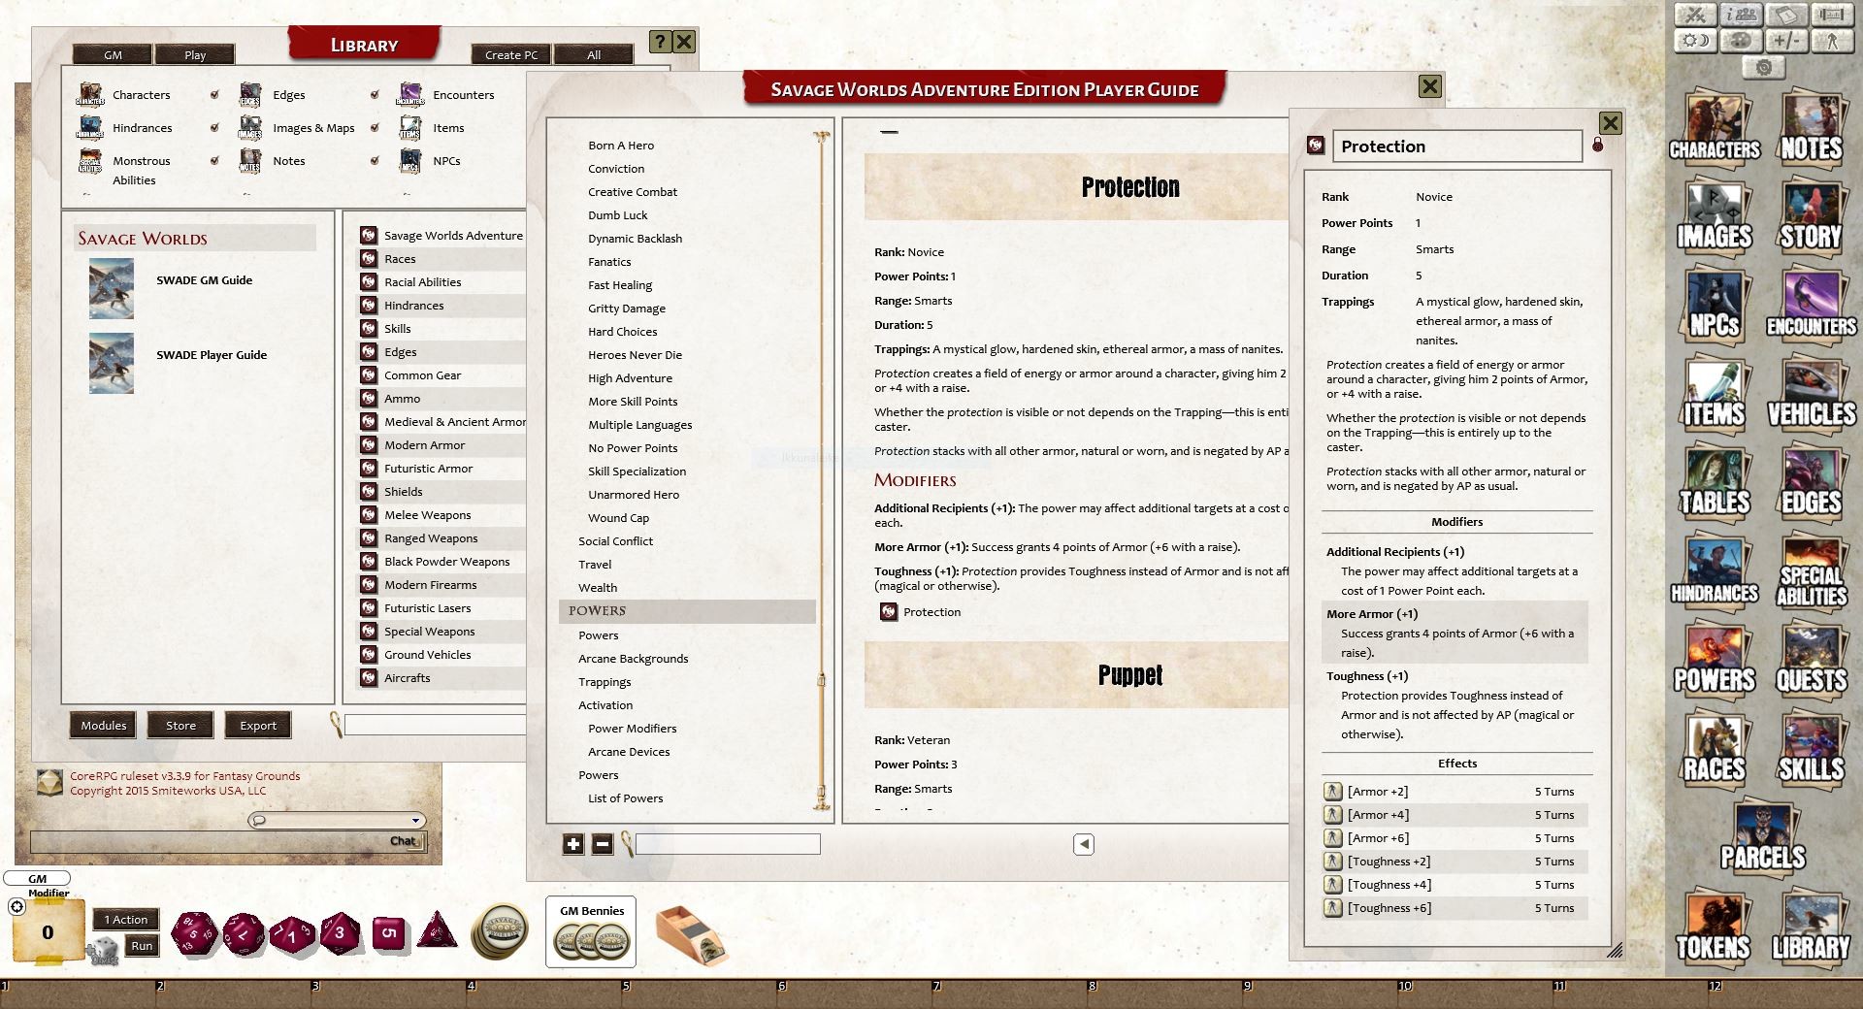Viewport: 1863px width, 1009px height.
Task: Click the GM Modifier value box
Action: [46, 930]
